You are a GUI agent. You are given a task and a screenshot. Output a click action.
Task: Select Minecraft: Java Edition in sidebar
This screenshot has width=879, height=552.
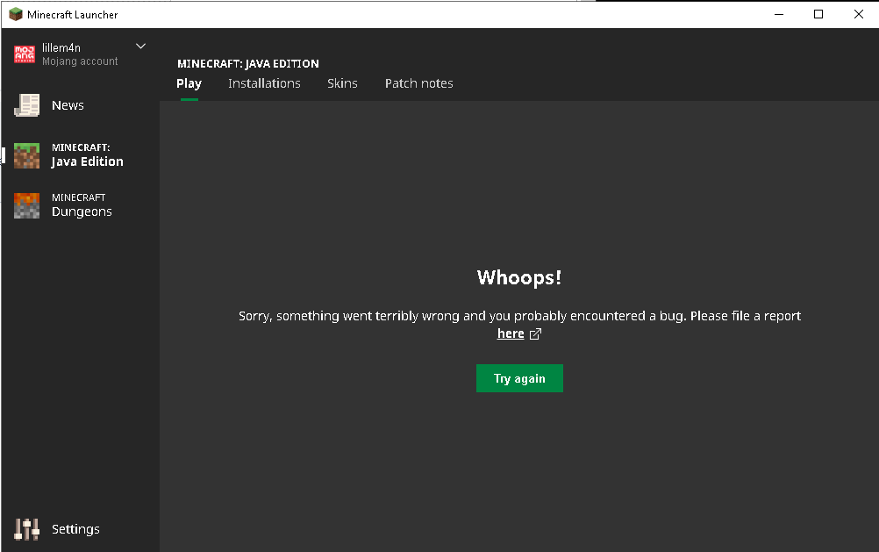[x=88, y=155]
